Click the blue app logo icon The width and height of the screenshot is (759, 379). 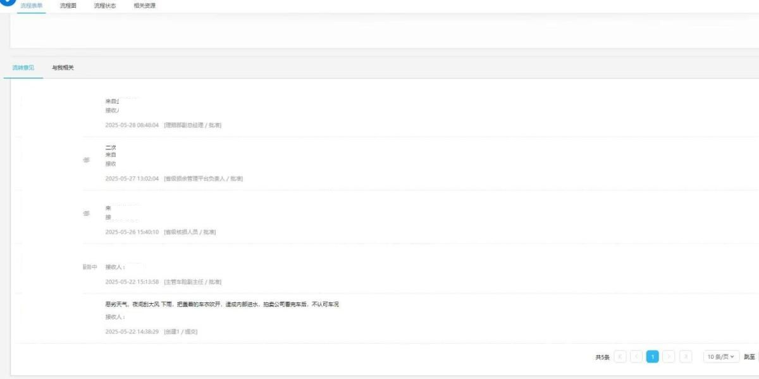coord(8,3)
